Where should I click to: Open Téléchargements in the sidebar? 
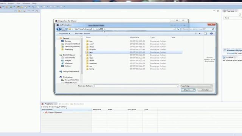coord(71,46)
